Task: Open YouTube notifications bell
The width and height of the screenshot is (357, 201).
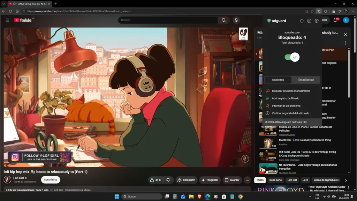Action: (x=335, y=20)
